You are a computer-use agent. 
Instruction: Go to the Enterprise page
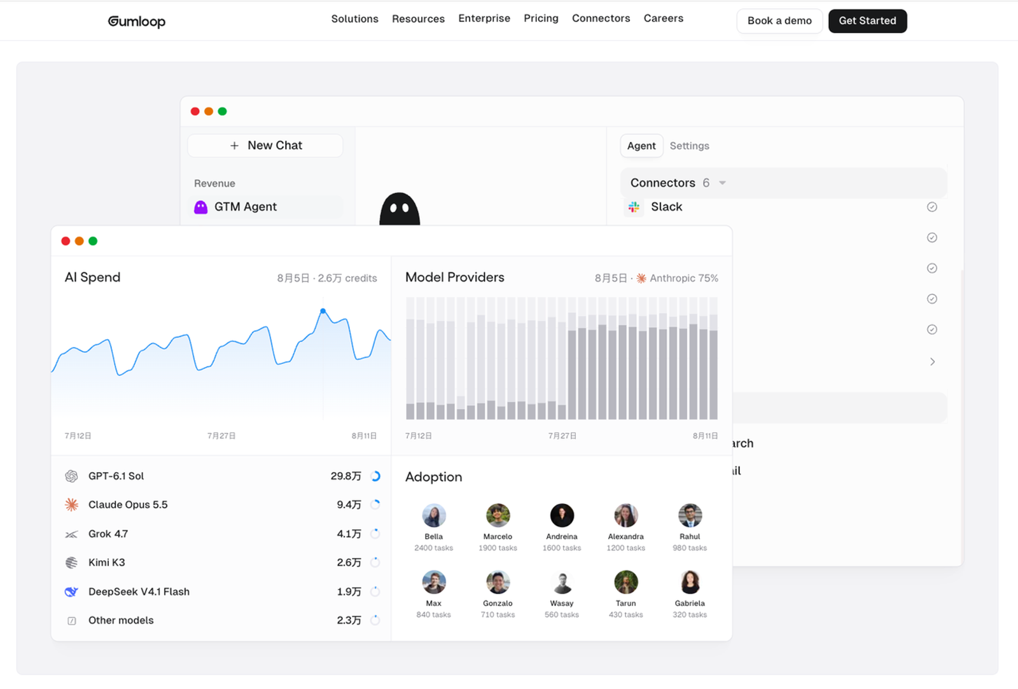click(x=484, y=18)
